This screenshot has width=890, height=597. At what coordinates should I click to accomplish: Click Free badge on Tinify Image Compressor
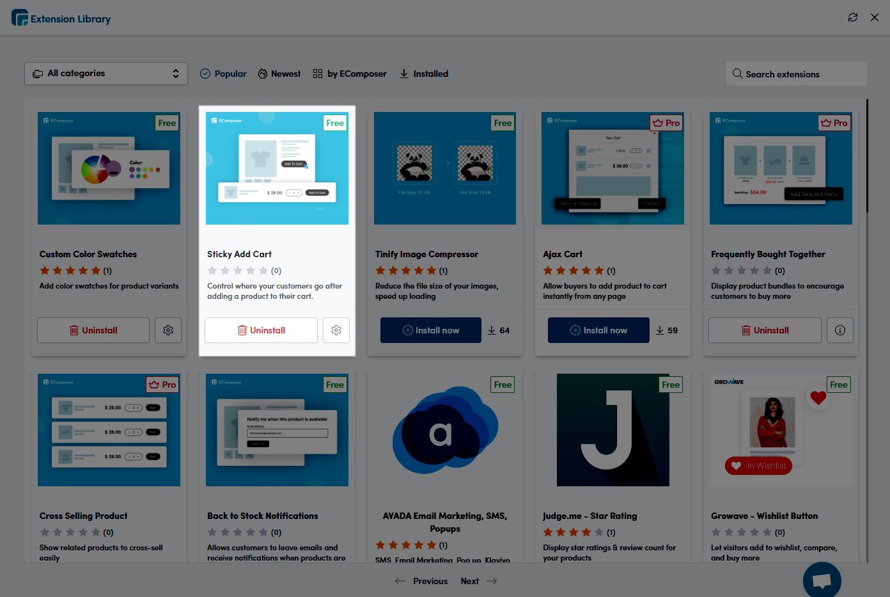click(x=503, y=123)
